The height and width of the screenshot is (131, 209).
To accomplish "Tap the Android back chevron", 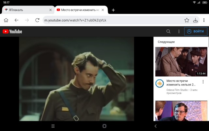I will [x=155, y=126].
